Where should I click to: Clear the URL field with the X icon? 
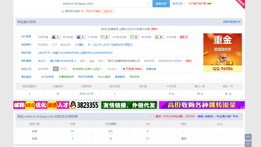(x=149, y=3)
